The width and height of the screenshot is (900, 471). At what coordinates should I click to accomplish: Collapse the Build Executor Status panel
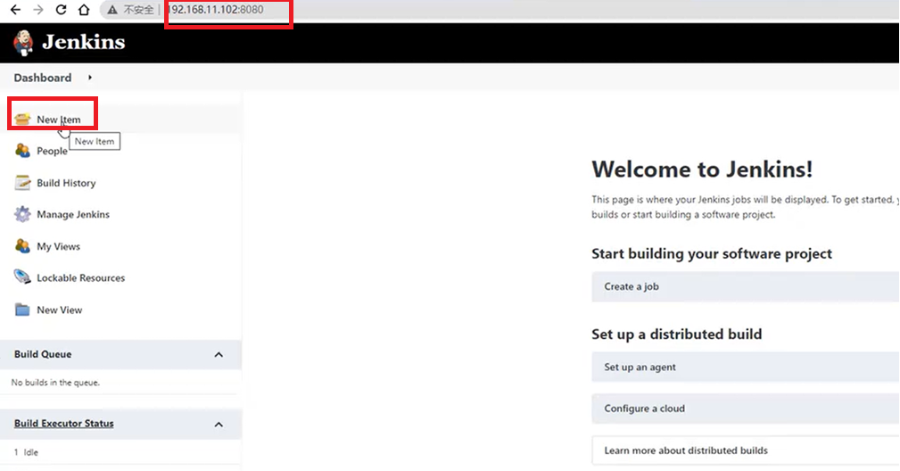coord(219,425)
